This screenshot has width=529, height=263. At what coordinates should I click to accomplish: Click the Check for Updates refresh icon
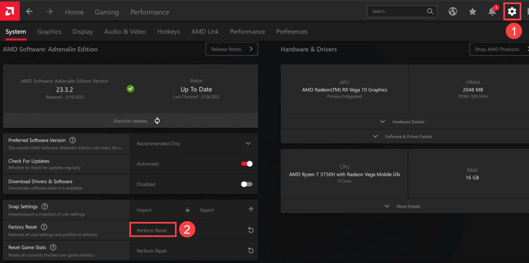(x=157, y=121)
